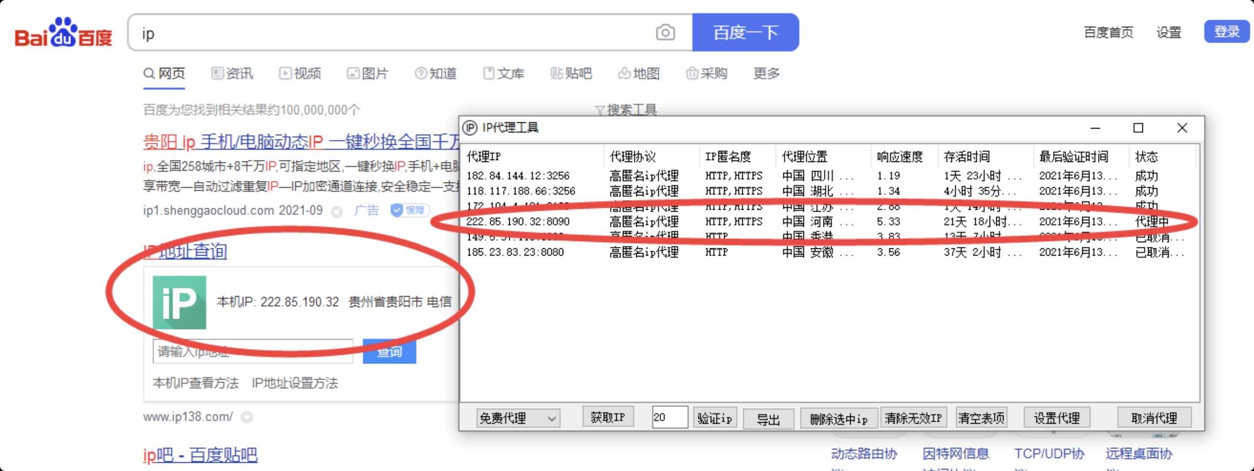Open the ip吧 - 百度贴吧 result

tap(200, 455)
